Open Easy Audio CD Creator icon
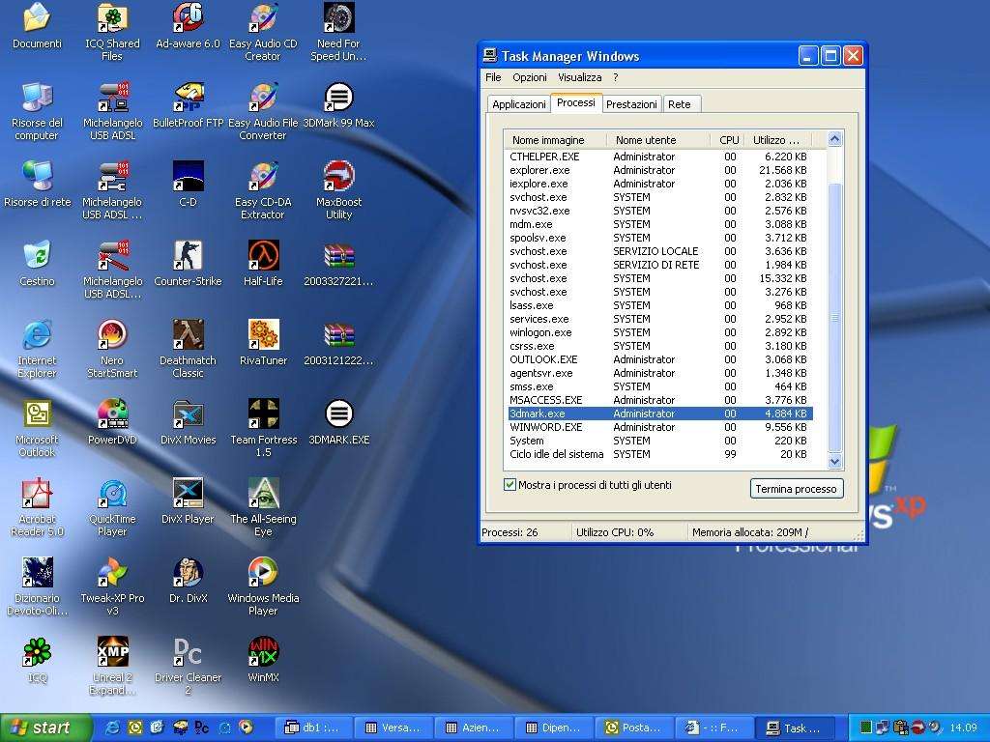 point(263,32)
